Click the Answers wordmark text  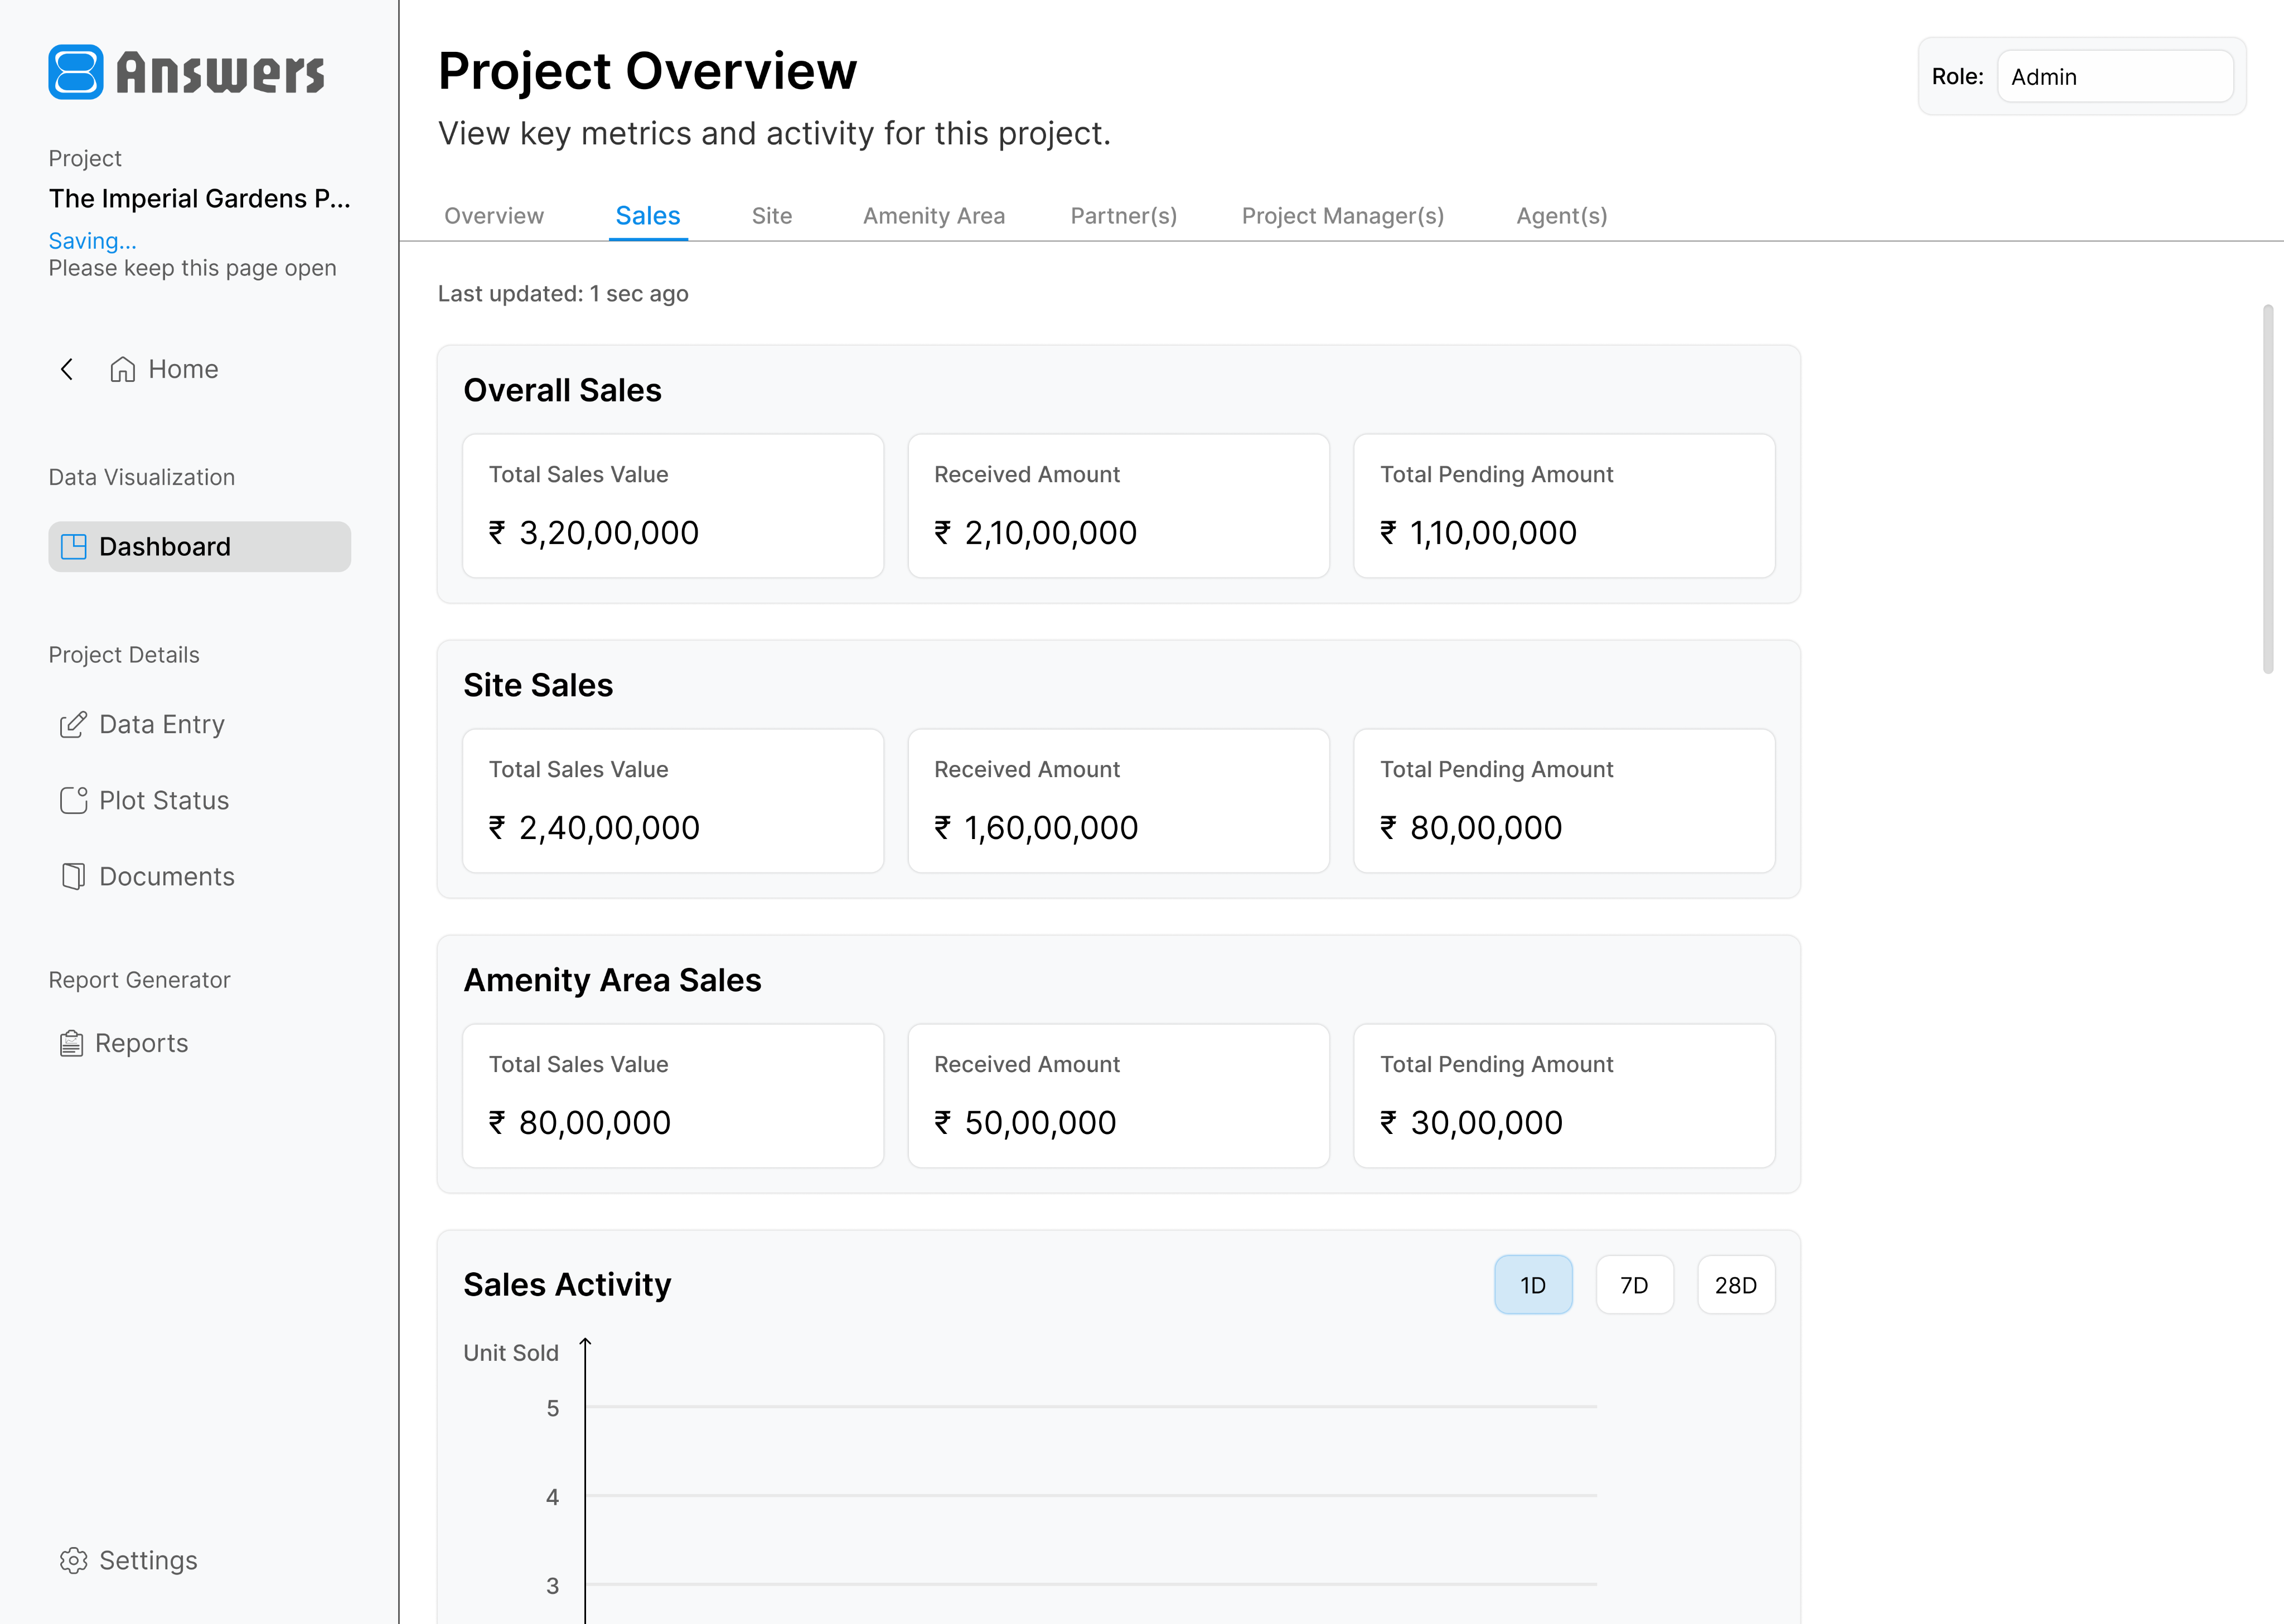(220, 73)
